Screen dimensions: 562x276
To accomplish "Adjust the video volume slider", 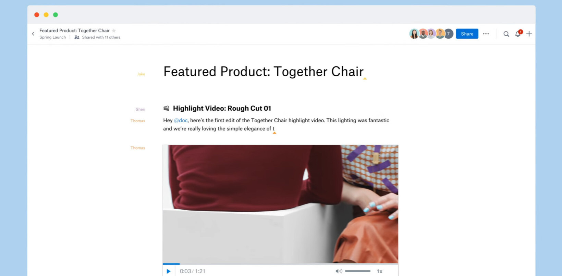I will click(358, 271).
